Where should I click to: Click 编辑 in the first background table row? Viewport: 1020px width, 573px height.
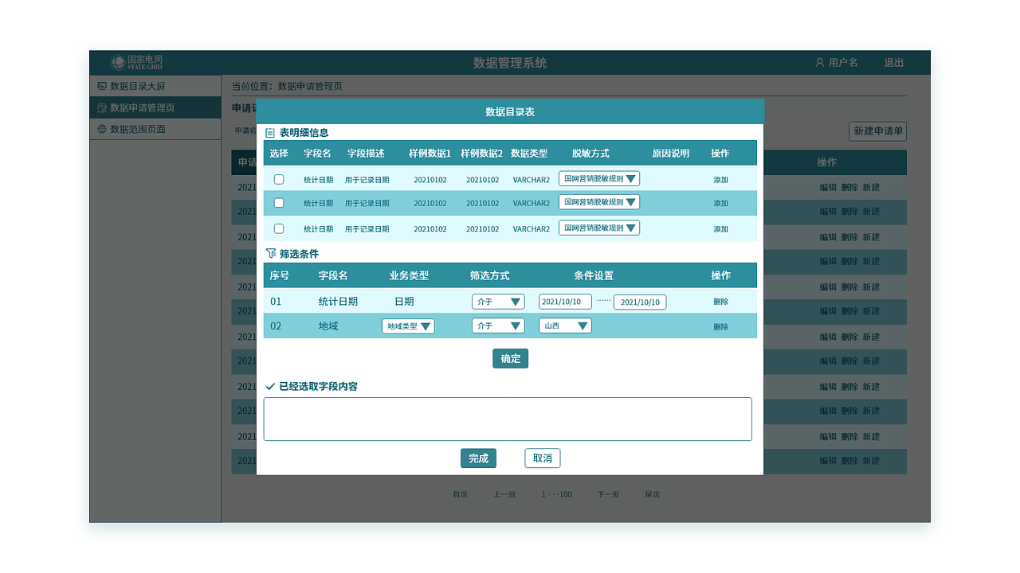coord(828,187)
